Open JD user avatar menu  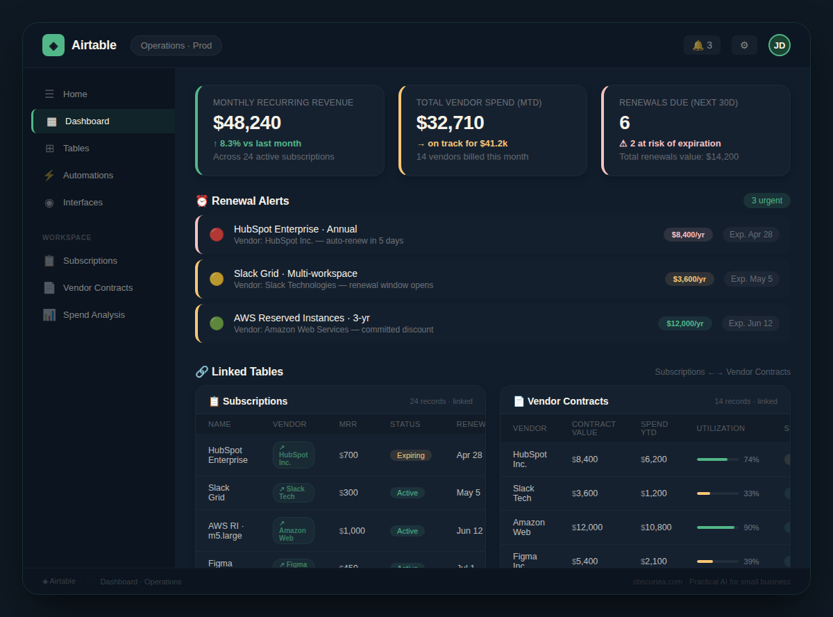pyautogui.click(x=780, y=45)
